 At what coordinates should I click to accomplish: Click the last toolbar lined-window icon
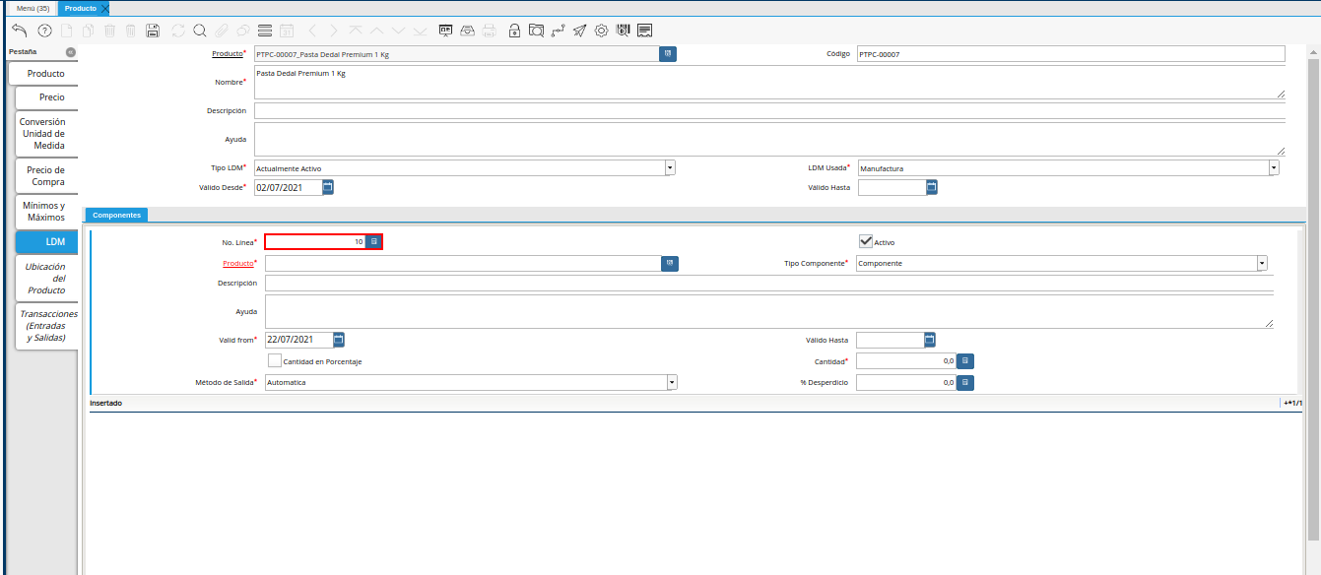[644, 31]
